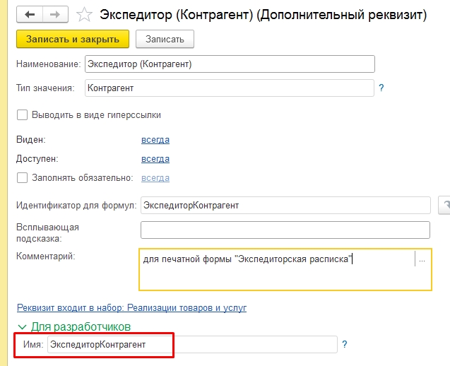Open всегда link next to Заполнять обязательно
Image resolution: width=450 pixels, height=366 pixels.
tap(155, 178)
